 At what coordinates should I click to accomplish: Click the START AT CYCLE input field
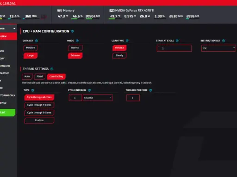(174, 48)
